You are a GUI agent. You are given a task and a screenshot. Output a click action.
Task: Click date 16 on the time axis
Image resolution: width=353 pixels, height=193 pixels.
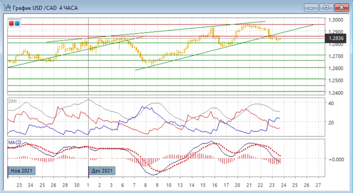pos(214,185)
